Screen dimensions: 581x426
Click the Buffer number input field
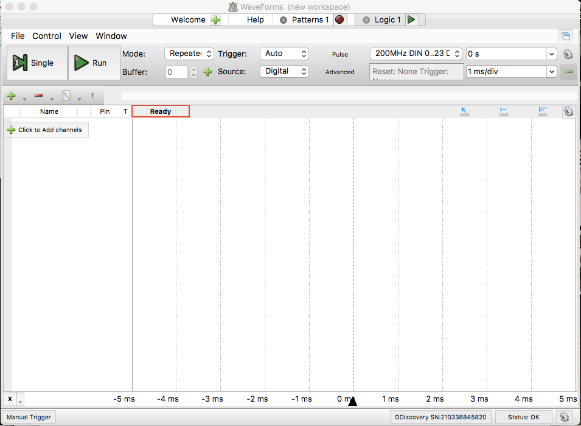tap(177, 72)
